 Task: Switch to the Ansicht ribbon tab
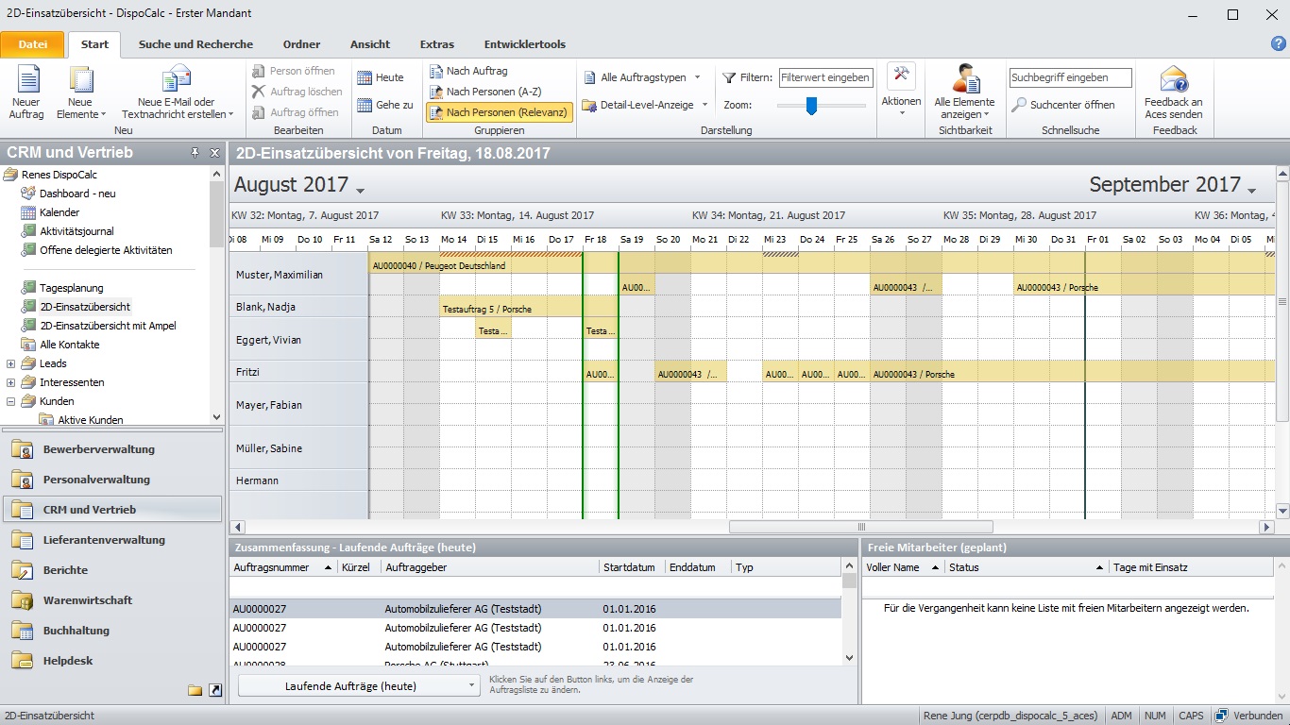[369, 44]
